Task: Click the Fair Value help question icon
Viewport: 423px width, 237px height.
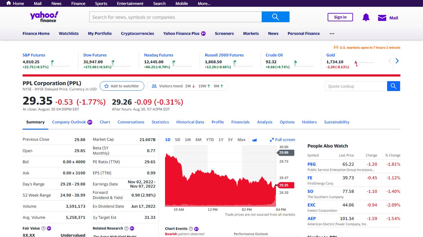Action: click(x=43, y=228)
